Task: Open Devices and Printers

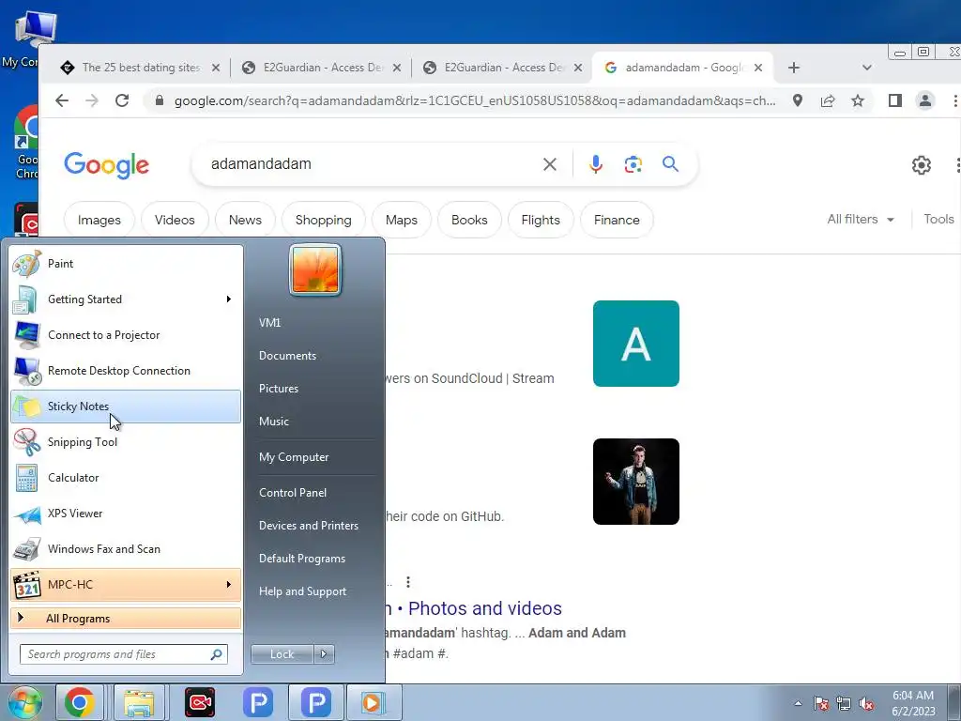Action: [308, 526]
